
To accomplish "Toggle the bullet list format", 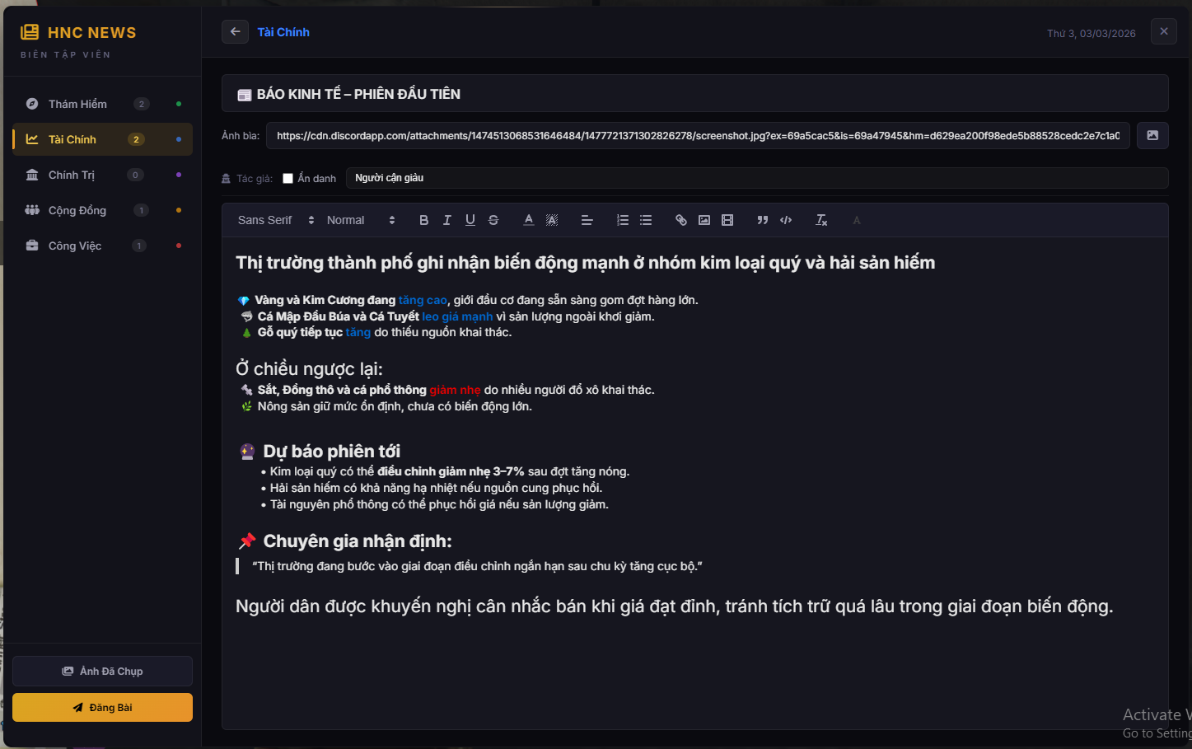I will (646, 220).
